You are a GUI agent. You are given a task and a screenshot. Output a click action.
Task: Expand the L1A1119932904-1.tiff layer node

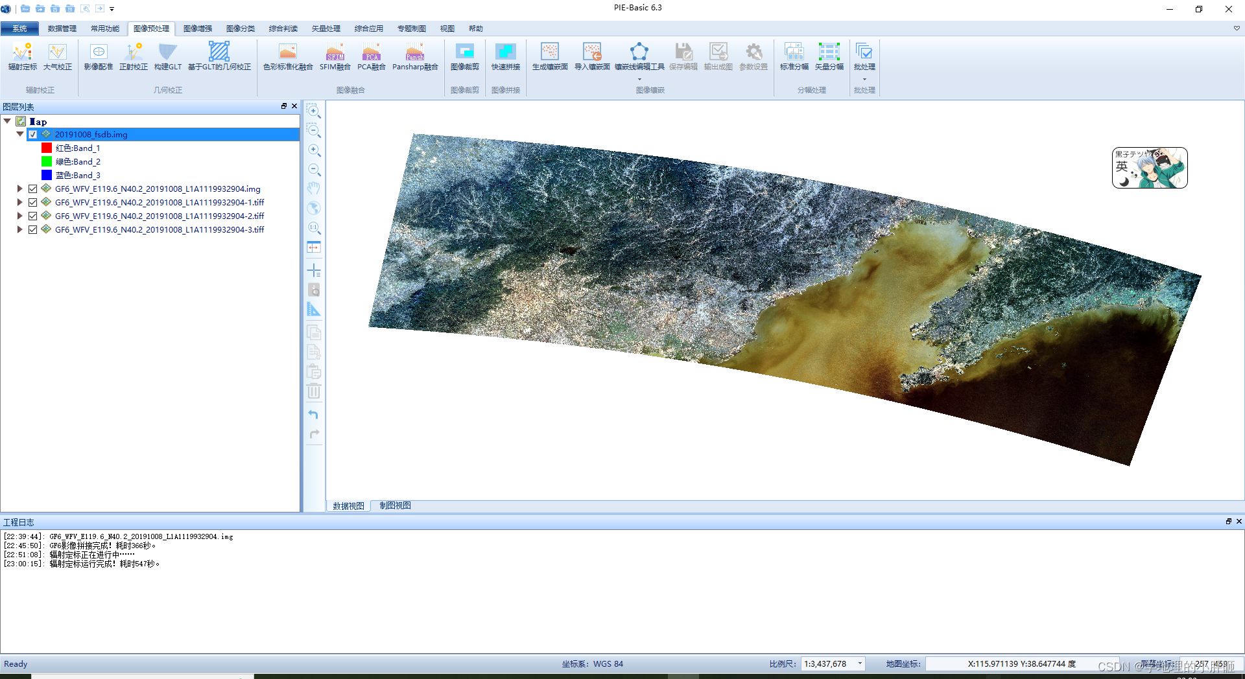[19, 202]
